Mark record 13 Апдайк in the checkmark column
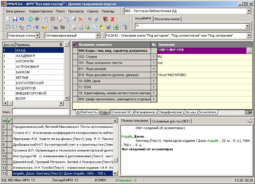 [x=10, y=173]
